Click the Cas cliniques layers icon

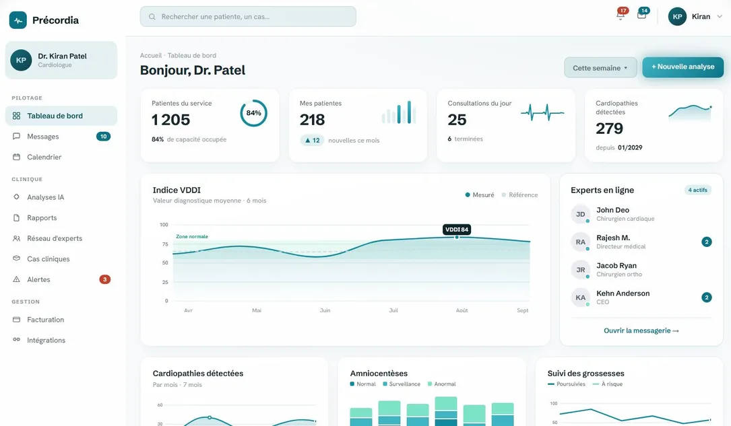click(16, 258)
